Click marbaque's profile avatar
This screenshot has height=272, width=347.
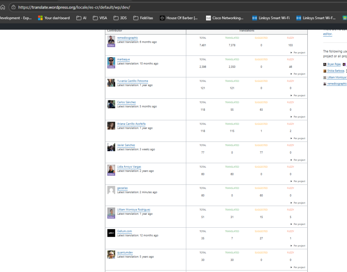point(111,62)
